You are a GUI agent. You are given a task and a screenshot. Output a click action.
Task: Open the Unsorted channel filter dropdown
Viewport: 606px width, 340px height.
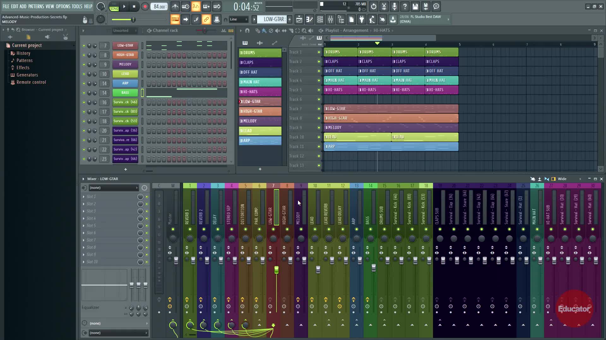(125, 31)
